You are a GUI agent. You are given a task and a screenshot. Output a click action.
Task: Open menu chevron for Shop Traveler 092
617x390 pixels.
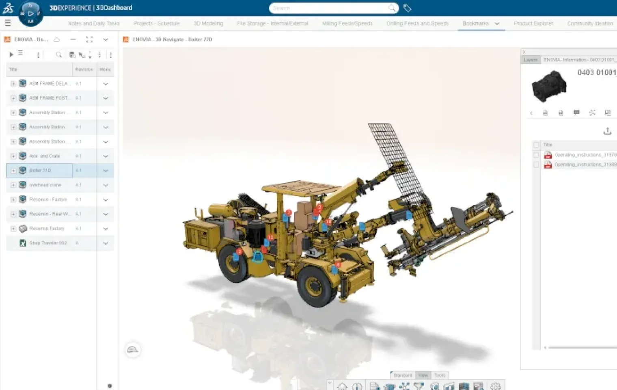point(106,243)
